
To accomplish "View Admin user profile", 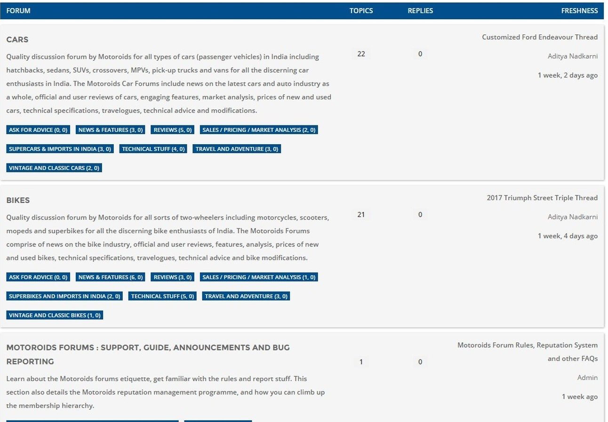I will pyautogui.click(x=587, y=378).
